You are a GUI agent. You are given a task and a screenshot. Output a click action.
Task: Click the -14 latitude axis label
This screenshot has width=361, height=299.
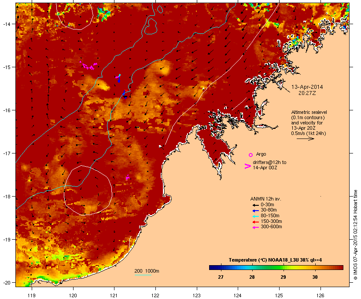[x=6, y=24]
